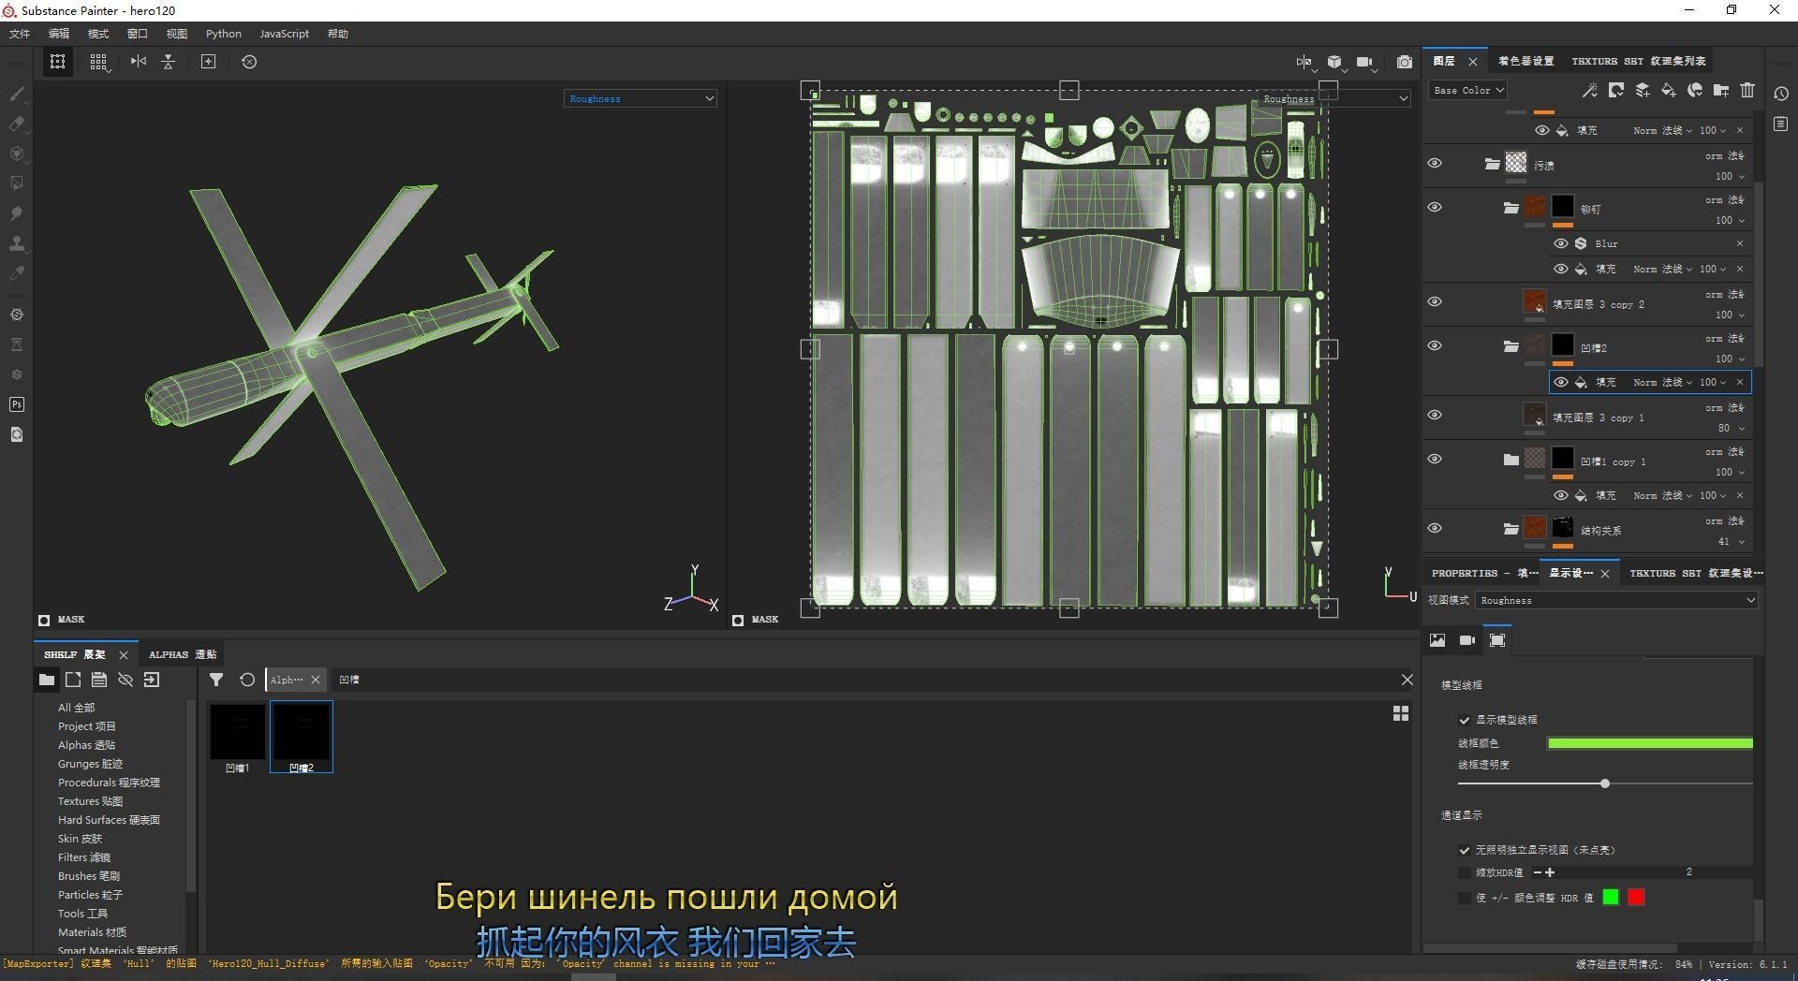Image resolution: width=1798 pixels, height=981 pixels.
Task: Open the 2D viewport Roughness dropdown
Action: pos(1334,98)
